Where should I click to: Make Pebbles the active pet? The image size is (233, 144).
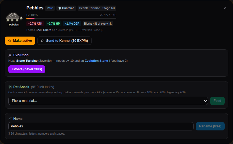[x=20, y=41]
